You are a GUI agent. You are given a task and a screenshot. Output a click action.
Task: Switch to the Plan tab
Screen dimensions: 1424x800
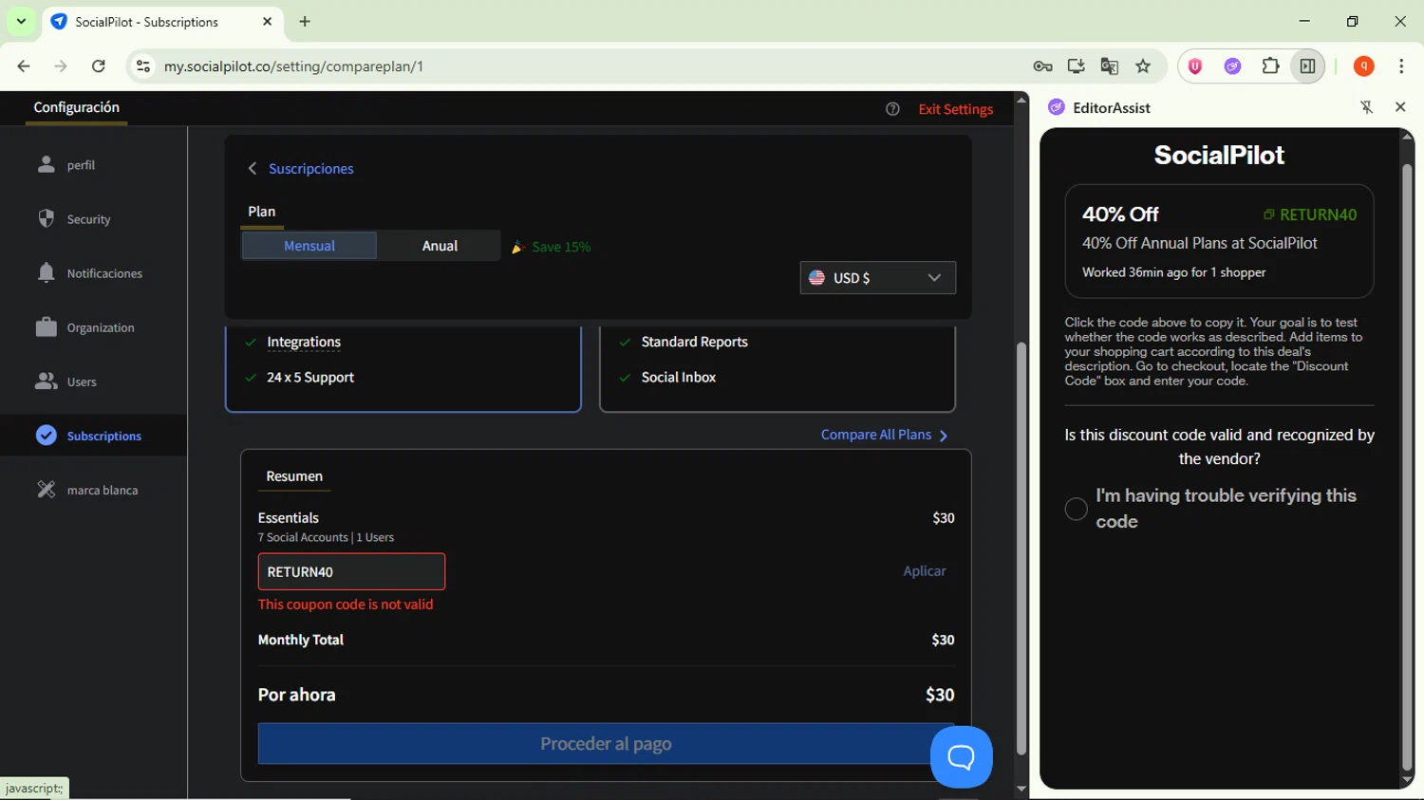[262, 212]
